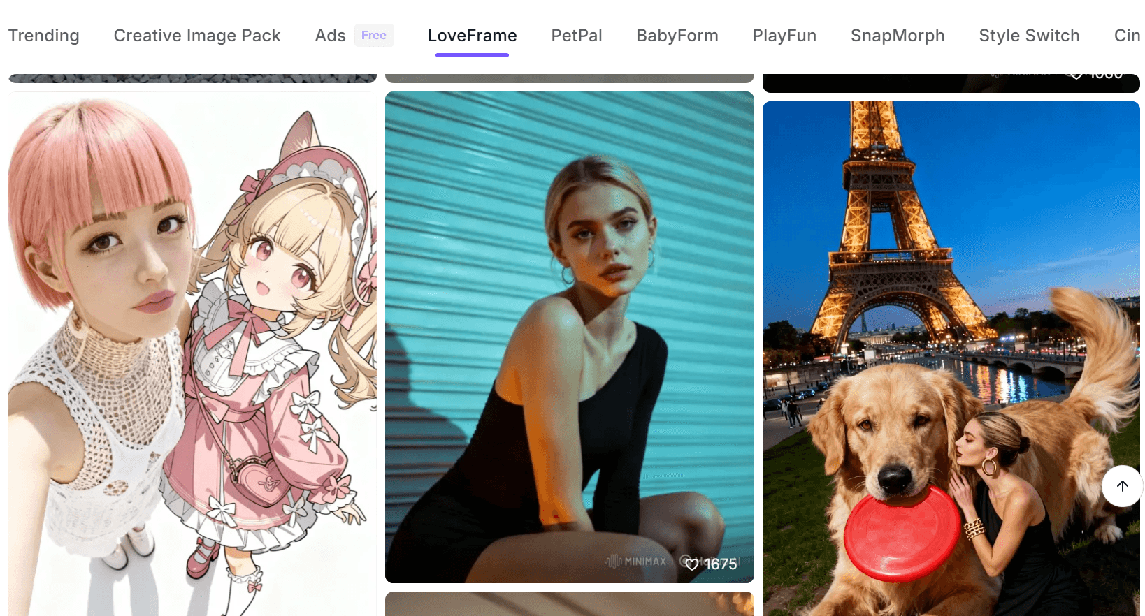This screenshot has width=1145, height=616.
Task: Like the blonde woman photo via heart icon
Action: [692, 564]
